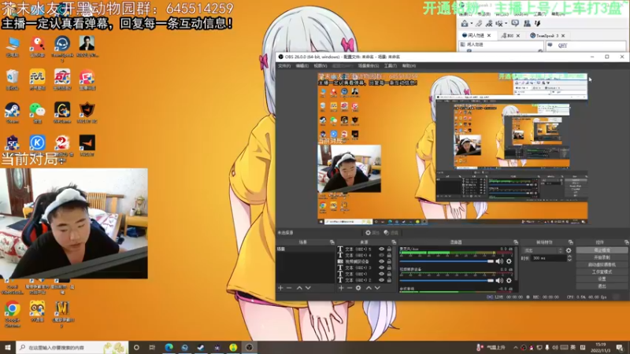Toggle lock on 视频捕获设备 source
Screen dimensions: 630x354
pos(389,261)
